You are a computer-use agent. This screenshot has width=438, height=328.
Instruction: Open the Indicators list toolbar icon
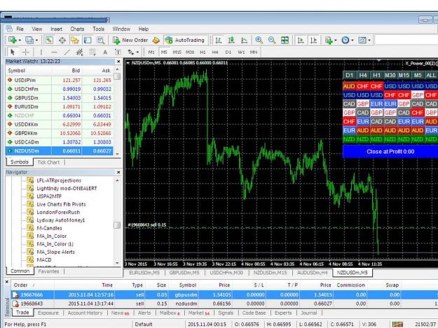coord(329,40)
